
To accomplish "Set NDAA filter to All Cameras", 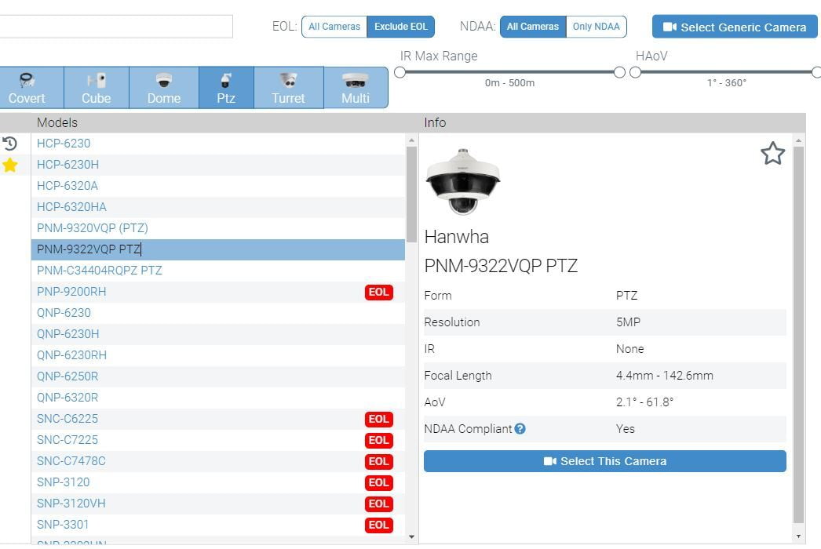I will (532, 27).
